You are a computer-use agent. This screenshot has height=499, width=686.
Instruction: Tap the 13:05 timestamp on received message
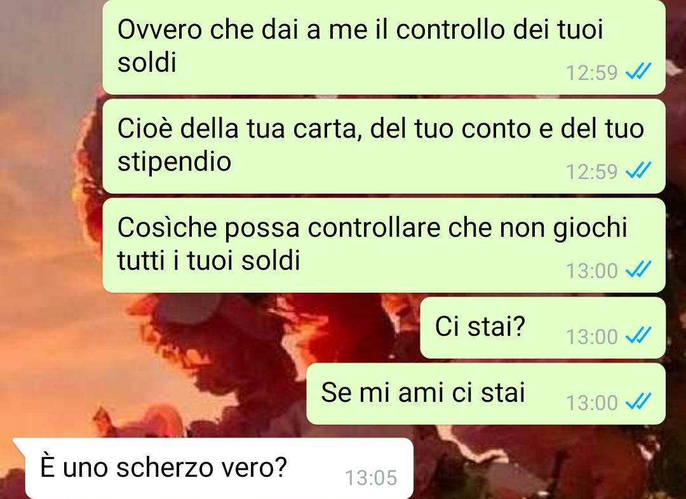pos(371,477)
